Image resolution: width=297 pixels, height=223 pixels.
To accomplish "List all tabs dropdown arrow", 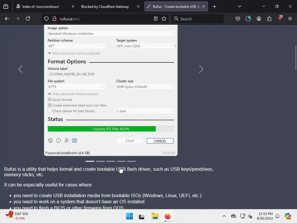I will 239,7.
